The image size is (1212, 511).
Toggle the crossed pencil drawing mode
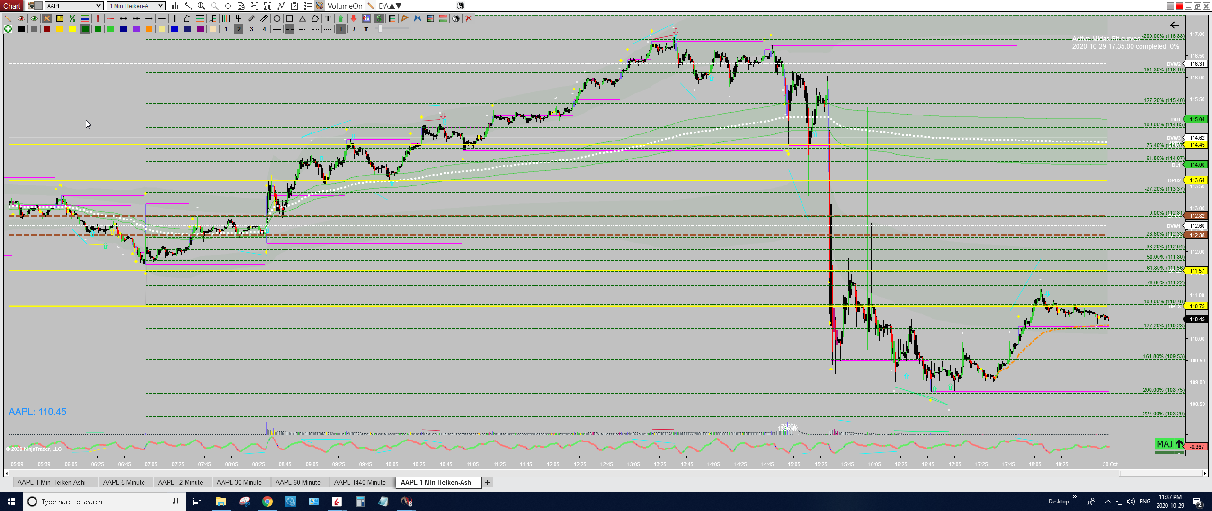[47, 18]
